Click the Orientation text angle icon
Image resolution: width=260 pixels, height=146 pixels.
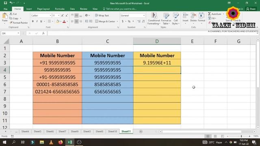[87, 15]
